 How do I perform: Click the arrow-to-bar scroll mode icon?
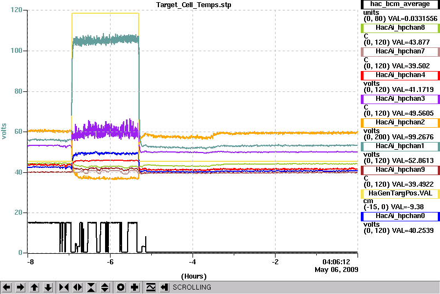point(164,287)
